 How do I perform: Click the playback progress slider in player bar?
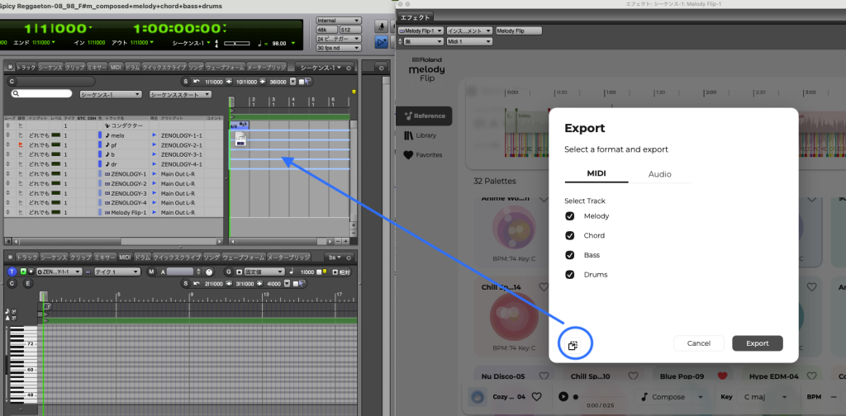[x=599, y=396]
